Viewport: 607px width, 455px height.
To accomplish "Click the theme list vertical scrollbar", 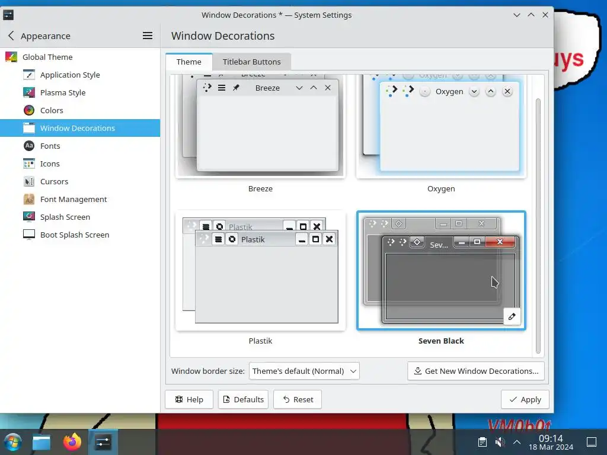I will pos(538,226).
